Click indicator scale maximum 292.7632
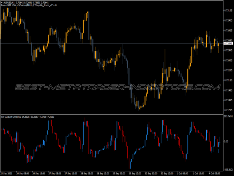The height and width of the screenshot is (176, 234). coord(229,116)
